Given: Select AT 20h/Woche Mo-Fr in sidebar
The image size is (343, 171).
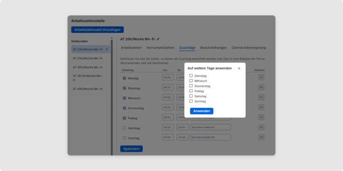Looking at the screenshot, I should coord(90,49).
